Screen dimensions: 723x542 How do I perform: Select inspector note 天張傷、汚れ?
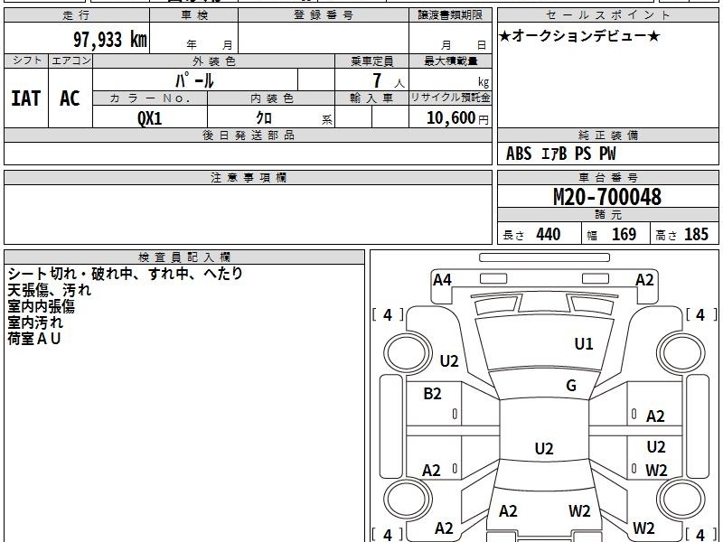(x=50, y=290)
